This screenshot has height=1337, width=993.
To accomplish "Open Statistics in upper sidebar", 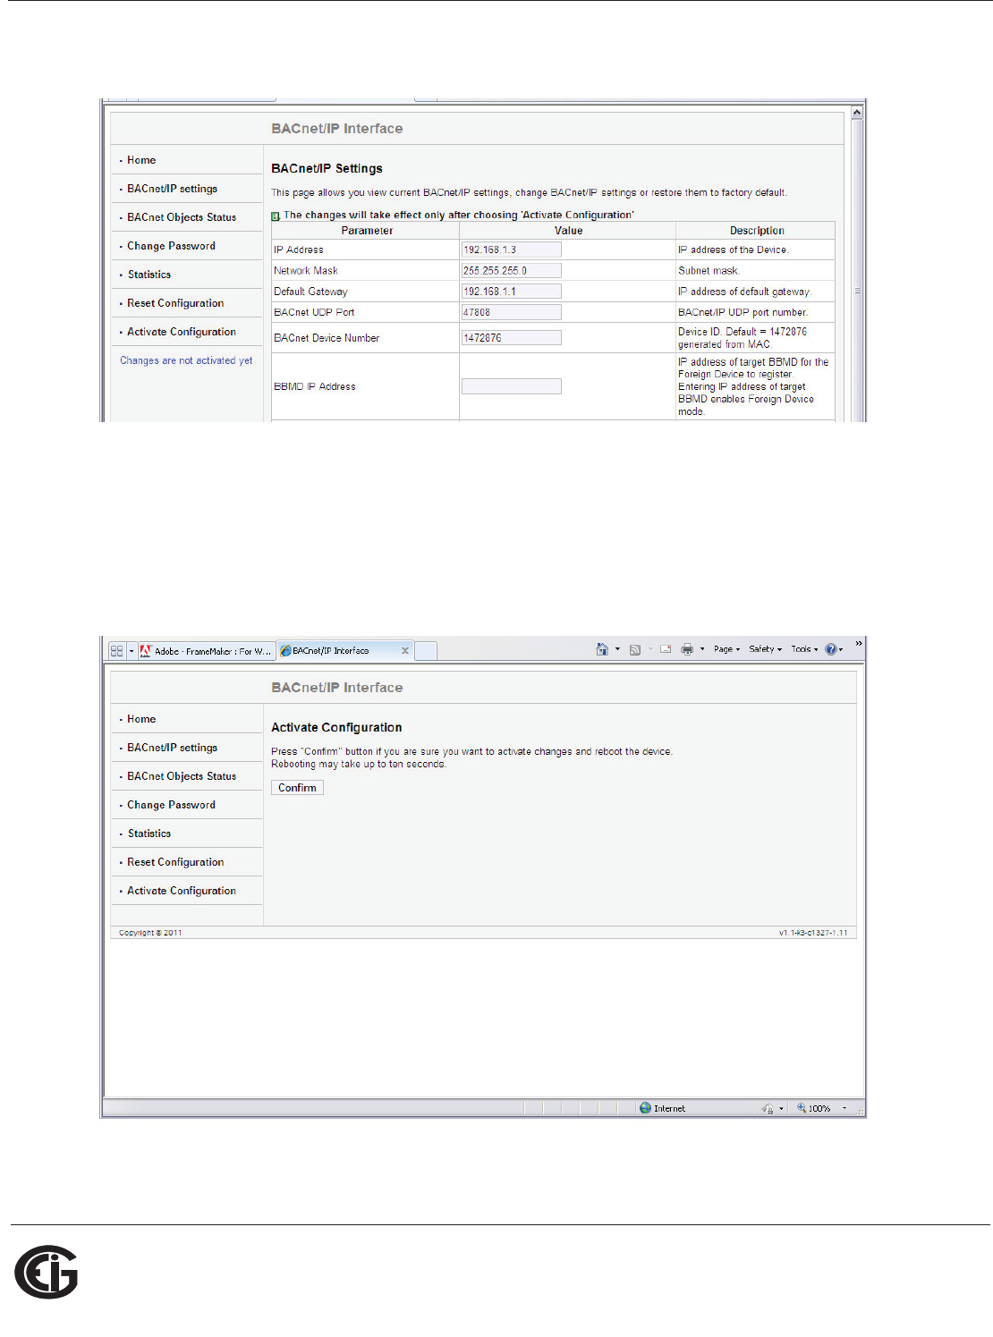I will coord(149,275).
